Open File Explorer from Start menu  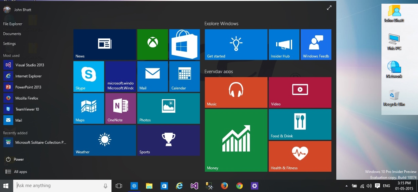click(x=13, y=24)
